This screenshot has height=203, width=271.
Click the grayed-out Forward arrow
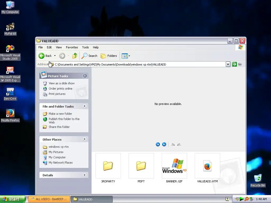(x=62, y=56)
